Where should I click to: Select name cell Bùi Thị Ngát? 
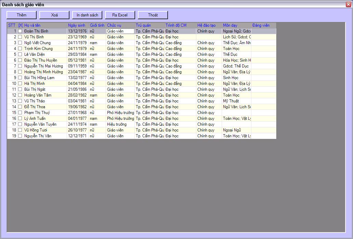(x=45, y=89)
